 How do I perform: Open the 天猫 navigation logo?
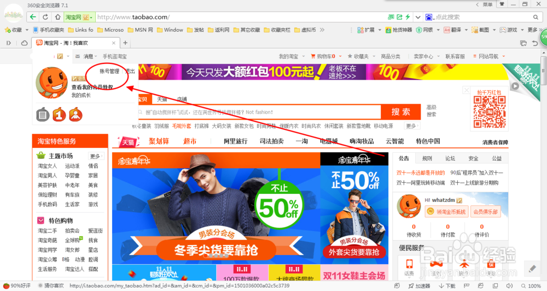tap(128, 141)
